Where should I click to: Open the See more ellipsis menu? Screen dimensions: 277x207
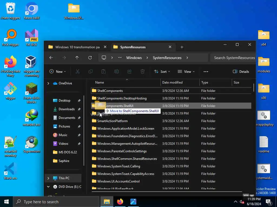coord(206,72)
